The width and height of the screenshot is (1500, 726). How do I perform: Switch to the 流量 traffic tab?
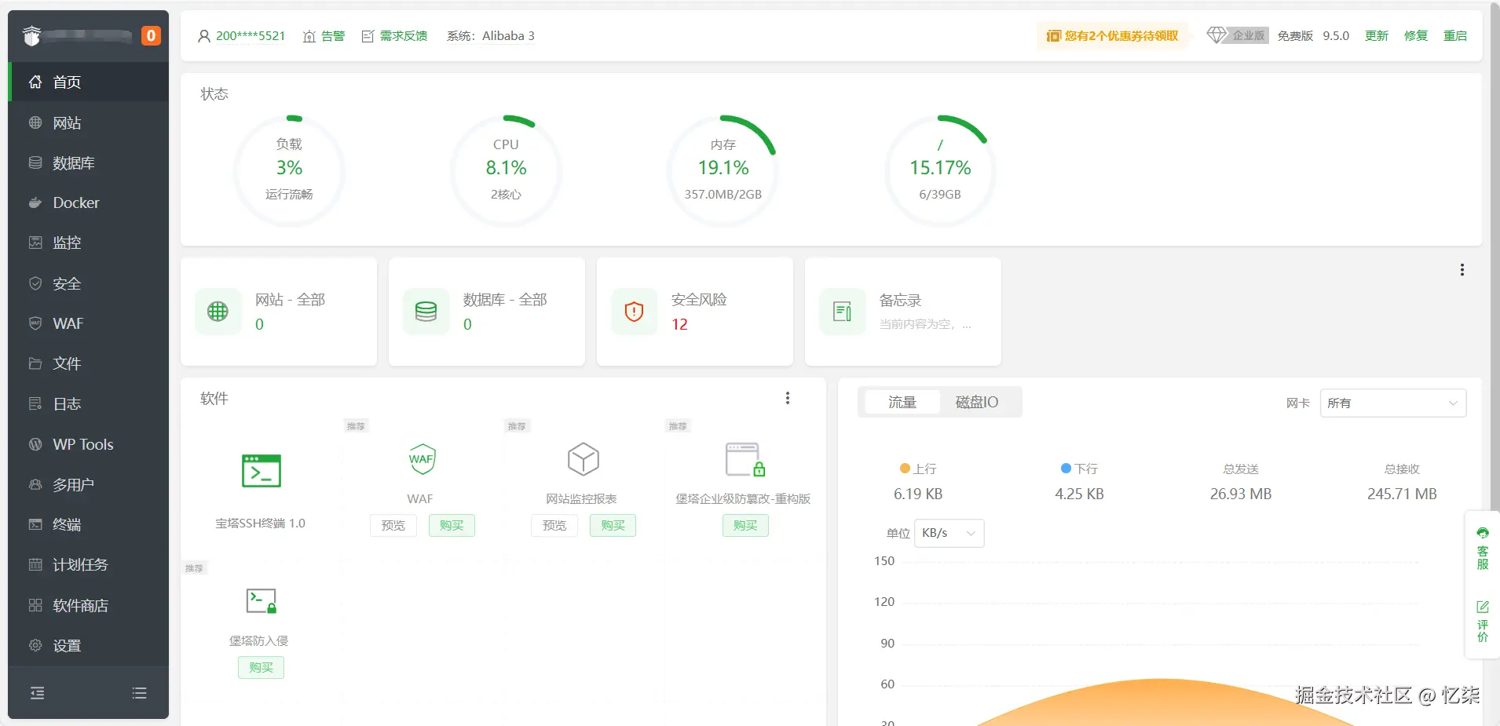tap(902, 402)
